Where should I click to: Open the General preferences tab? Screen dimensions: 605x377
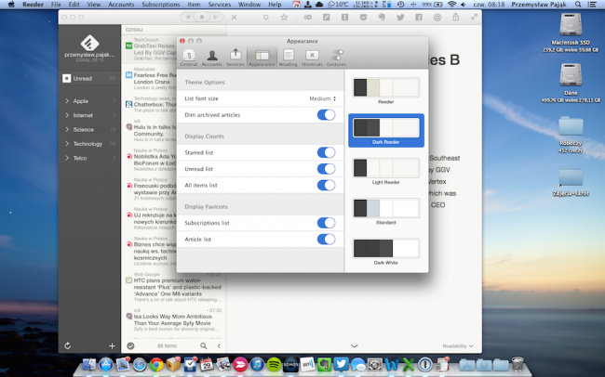[x=189, y=58]
